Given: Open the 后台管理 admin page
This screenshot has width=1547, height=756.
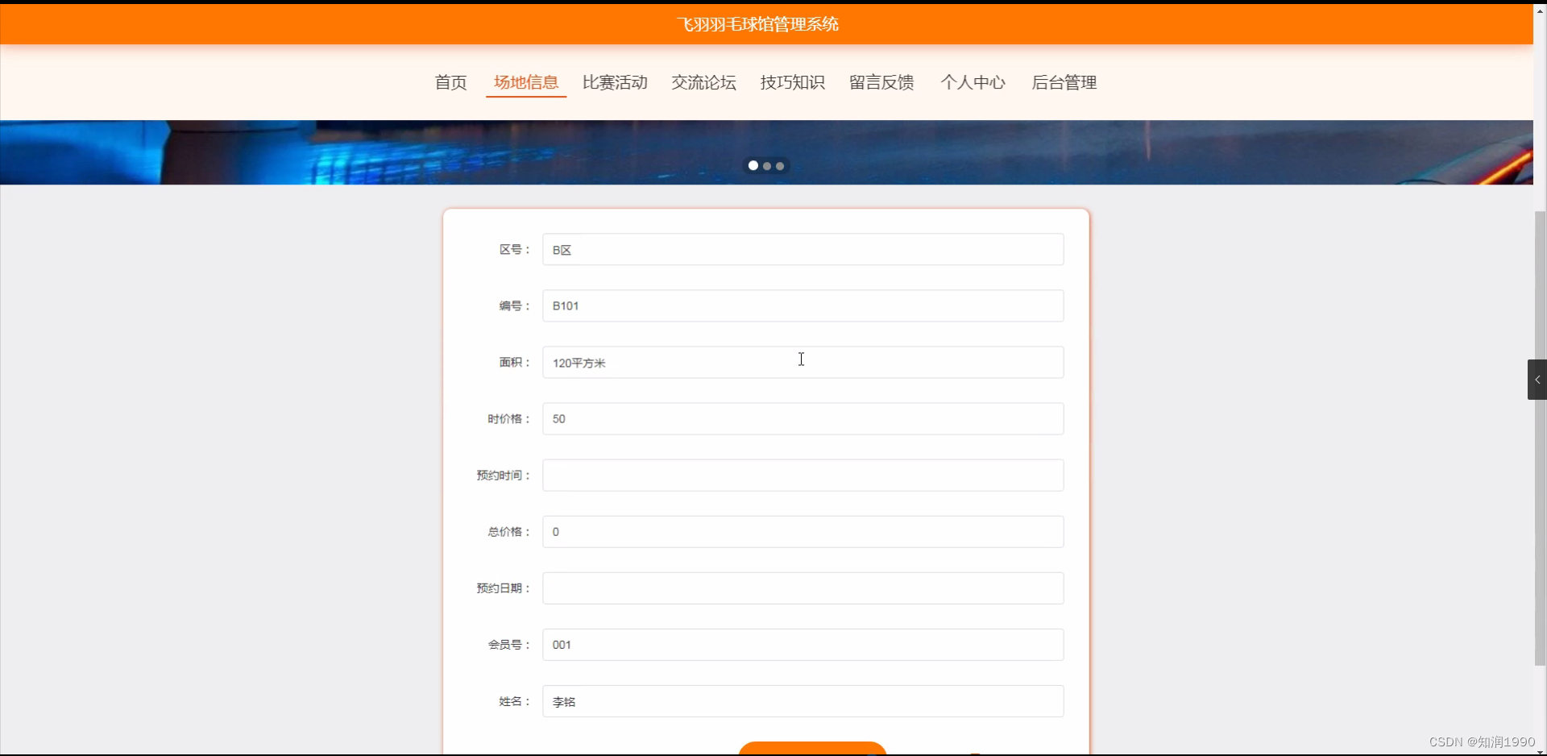Looking at the screenshot, I should coord(1064,82).
